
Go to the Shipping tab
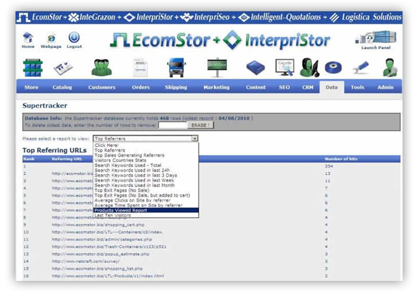(x=176, y=87)
